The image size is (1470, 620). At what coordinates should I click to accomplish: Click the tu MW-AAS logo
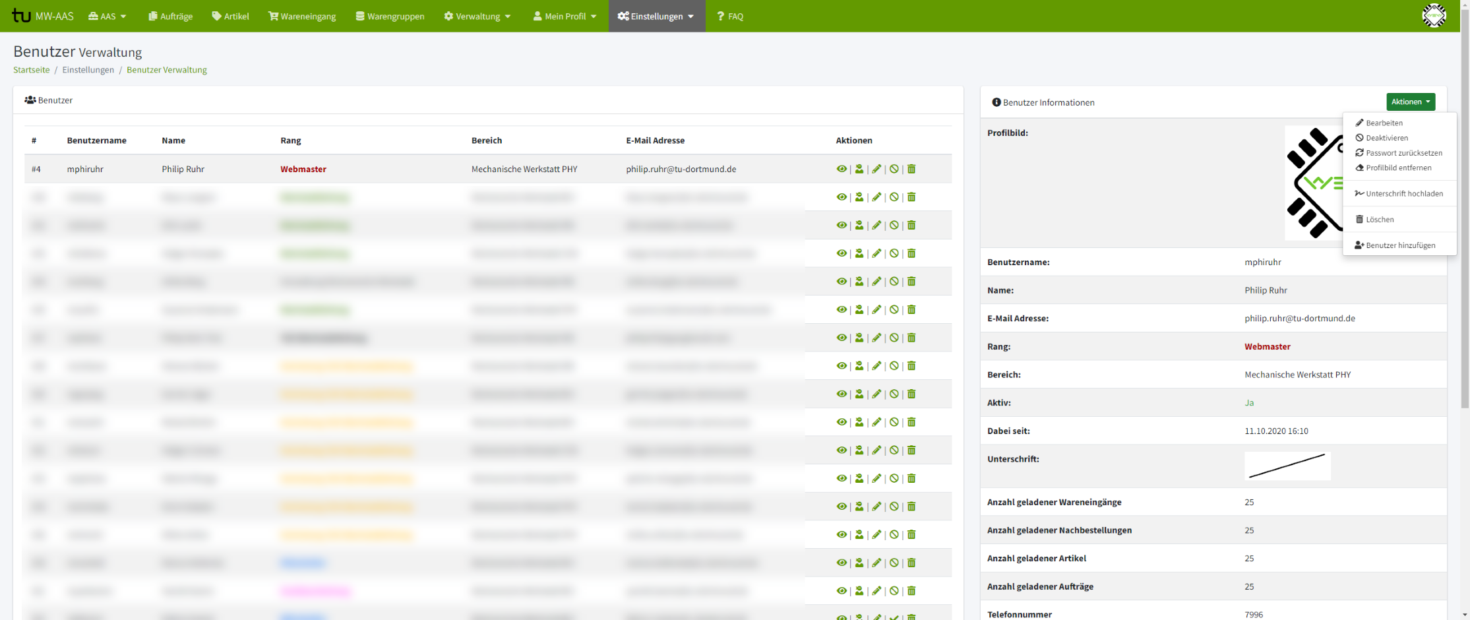43,16
